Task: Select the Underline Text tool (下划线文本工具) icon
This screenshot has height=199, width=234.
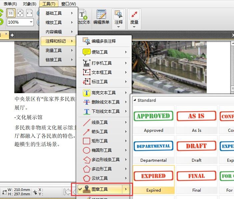Action: (x=87, y=111)
